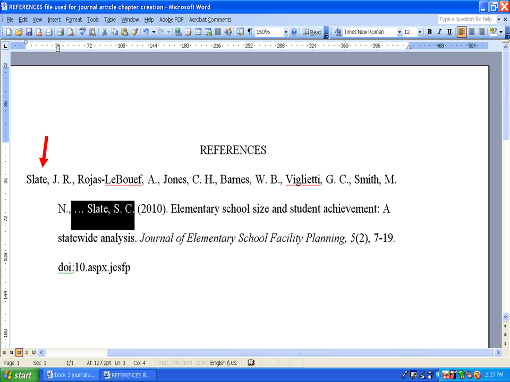Copy the selected text
Screen dimensions: 510x382
[x=114, y=32]
